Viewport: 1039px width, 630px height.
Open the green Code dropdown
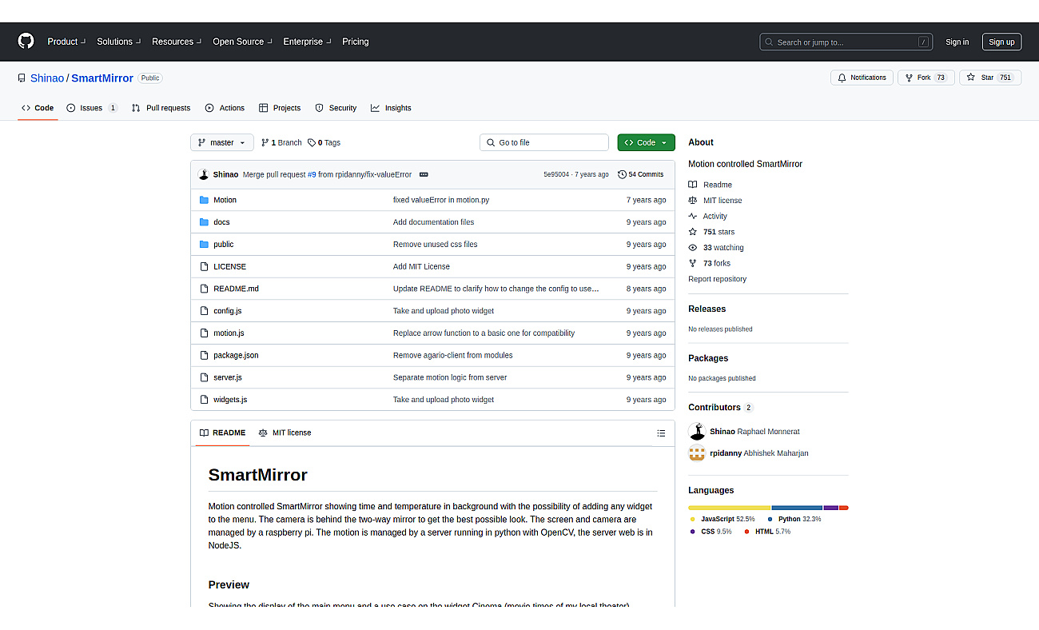point(646,142)
